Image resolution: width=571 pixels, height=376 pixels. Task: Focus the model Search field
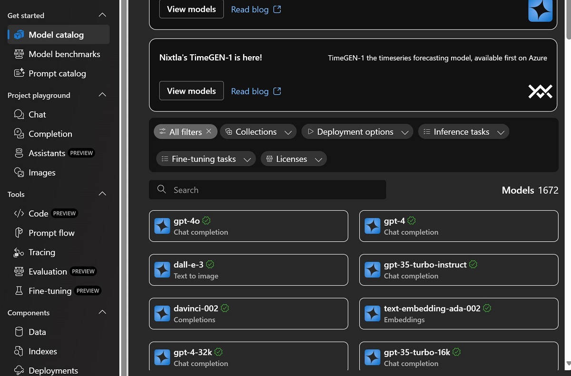(267, 189)
